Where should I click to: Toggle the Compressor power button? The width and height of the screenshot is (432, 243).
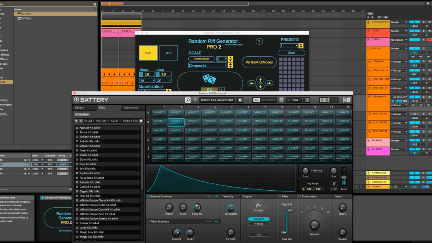300,197
